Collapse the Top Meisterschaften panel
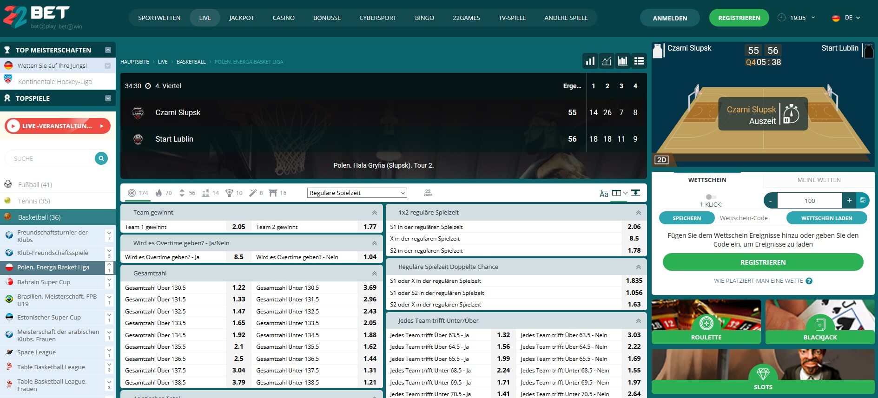This screenshot has height=398, width=878. (108, 50)
